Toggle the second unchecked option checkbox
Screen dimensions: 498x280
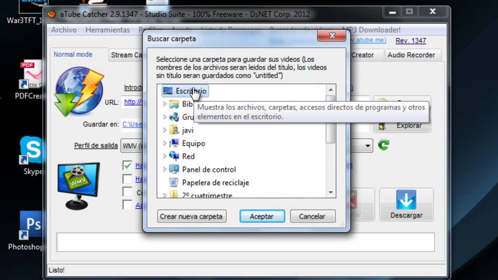(127, 179)
